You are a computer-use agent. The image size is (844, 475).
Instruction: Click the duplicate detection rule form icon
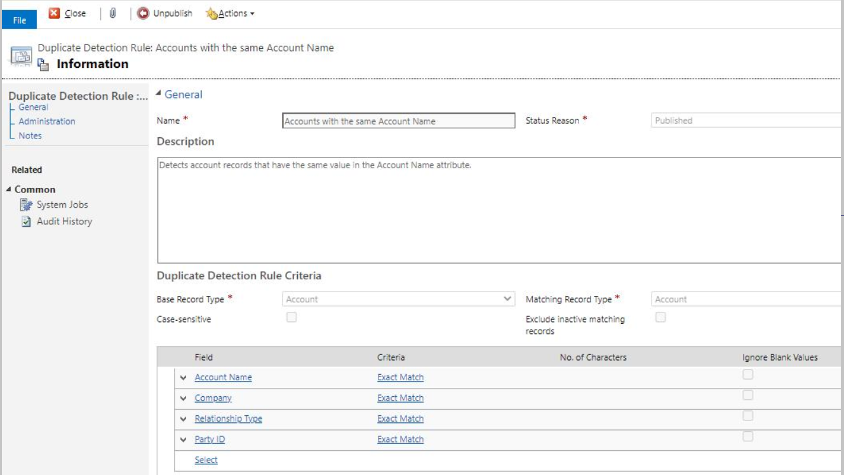20,57
